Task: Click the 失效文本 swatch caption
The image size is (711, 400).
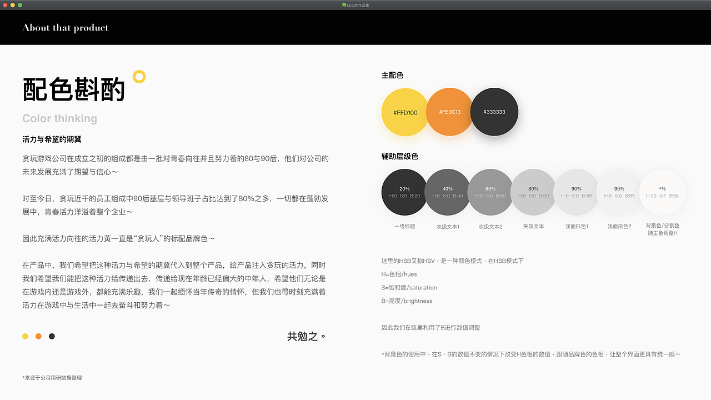Action: 533,227
